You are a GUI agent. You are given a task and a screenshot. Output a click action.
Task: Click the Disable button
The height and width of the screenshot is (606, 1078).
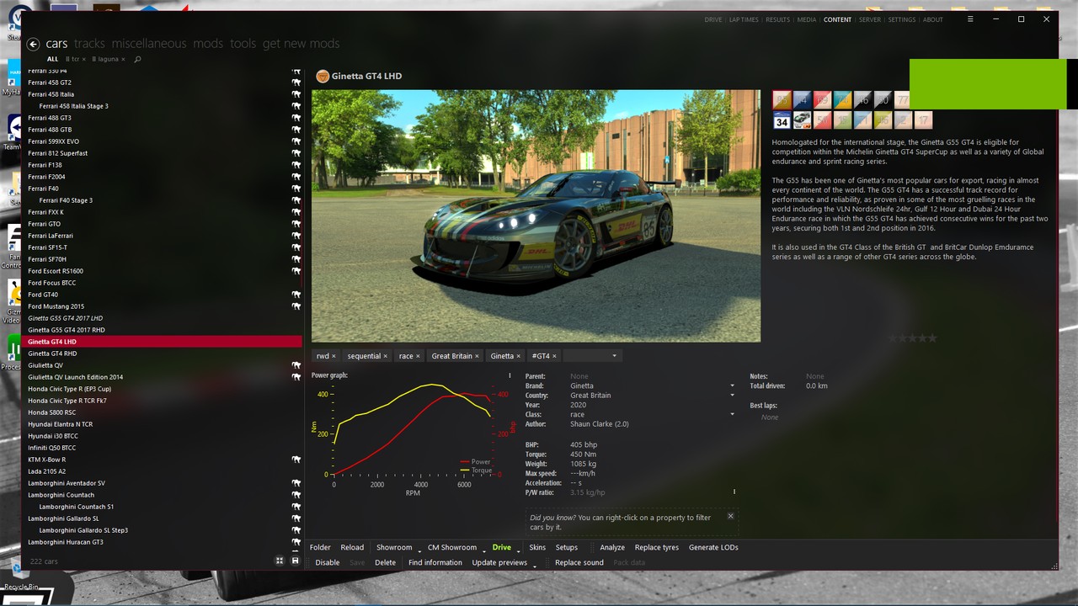point(328,563)
